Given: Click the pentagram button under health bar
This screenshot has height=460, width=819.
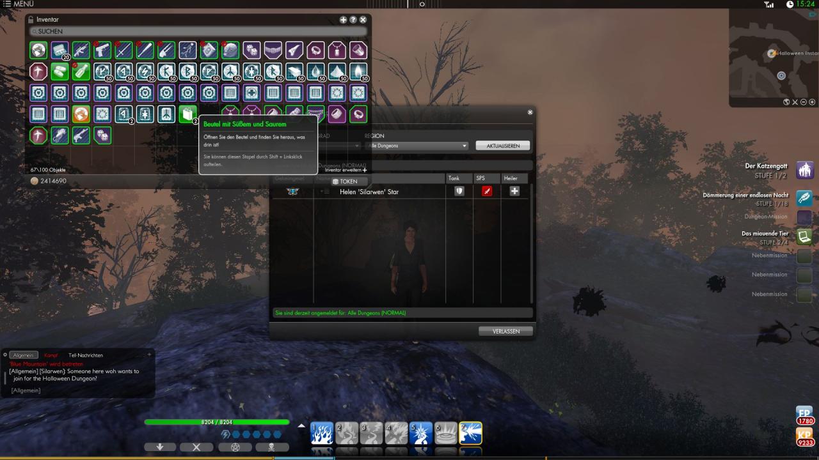Looking at the screenshot, I should click(234, 447).
